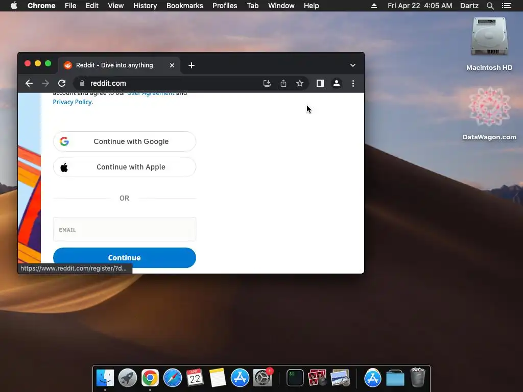Open the Window menu

(281, 6)
